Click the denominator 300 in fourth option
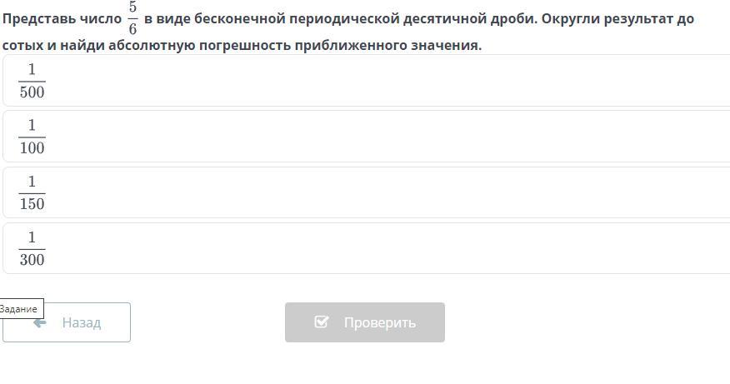 (x=32, y=260)
